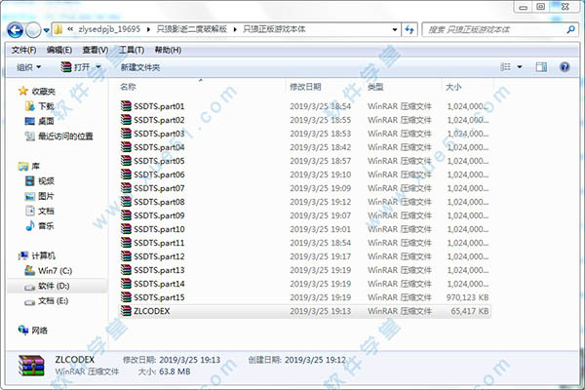This screenshot has width=585, height=390.
Task: Click the WinRAR icon of SSDTS.part12
Action: 127,256
